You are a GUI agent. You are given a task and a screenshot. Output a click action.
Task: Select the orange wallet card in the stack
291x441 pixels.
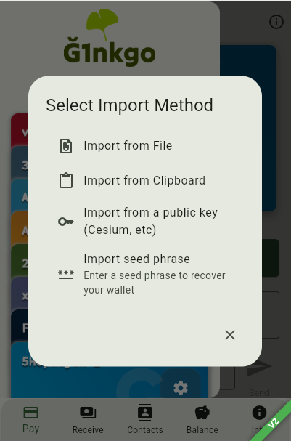(20, 228)
